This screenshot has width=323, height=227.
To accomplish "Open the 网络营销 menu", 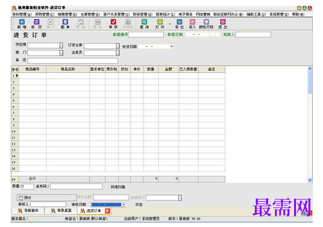I will pos(203,14).
